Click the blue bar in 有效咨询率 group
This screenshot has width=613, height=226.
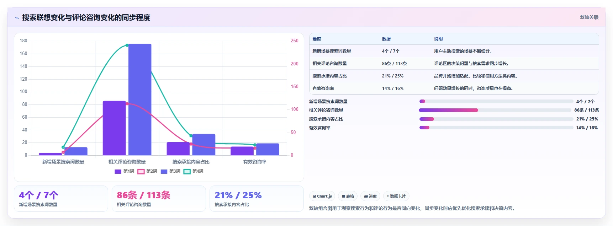click(x=268, y=149)
